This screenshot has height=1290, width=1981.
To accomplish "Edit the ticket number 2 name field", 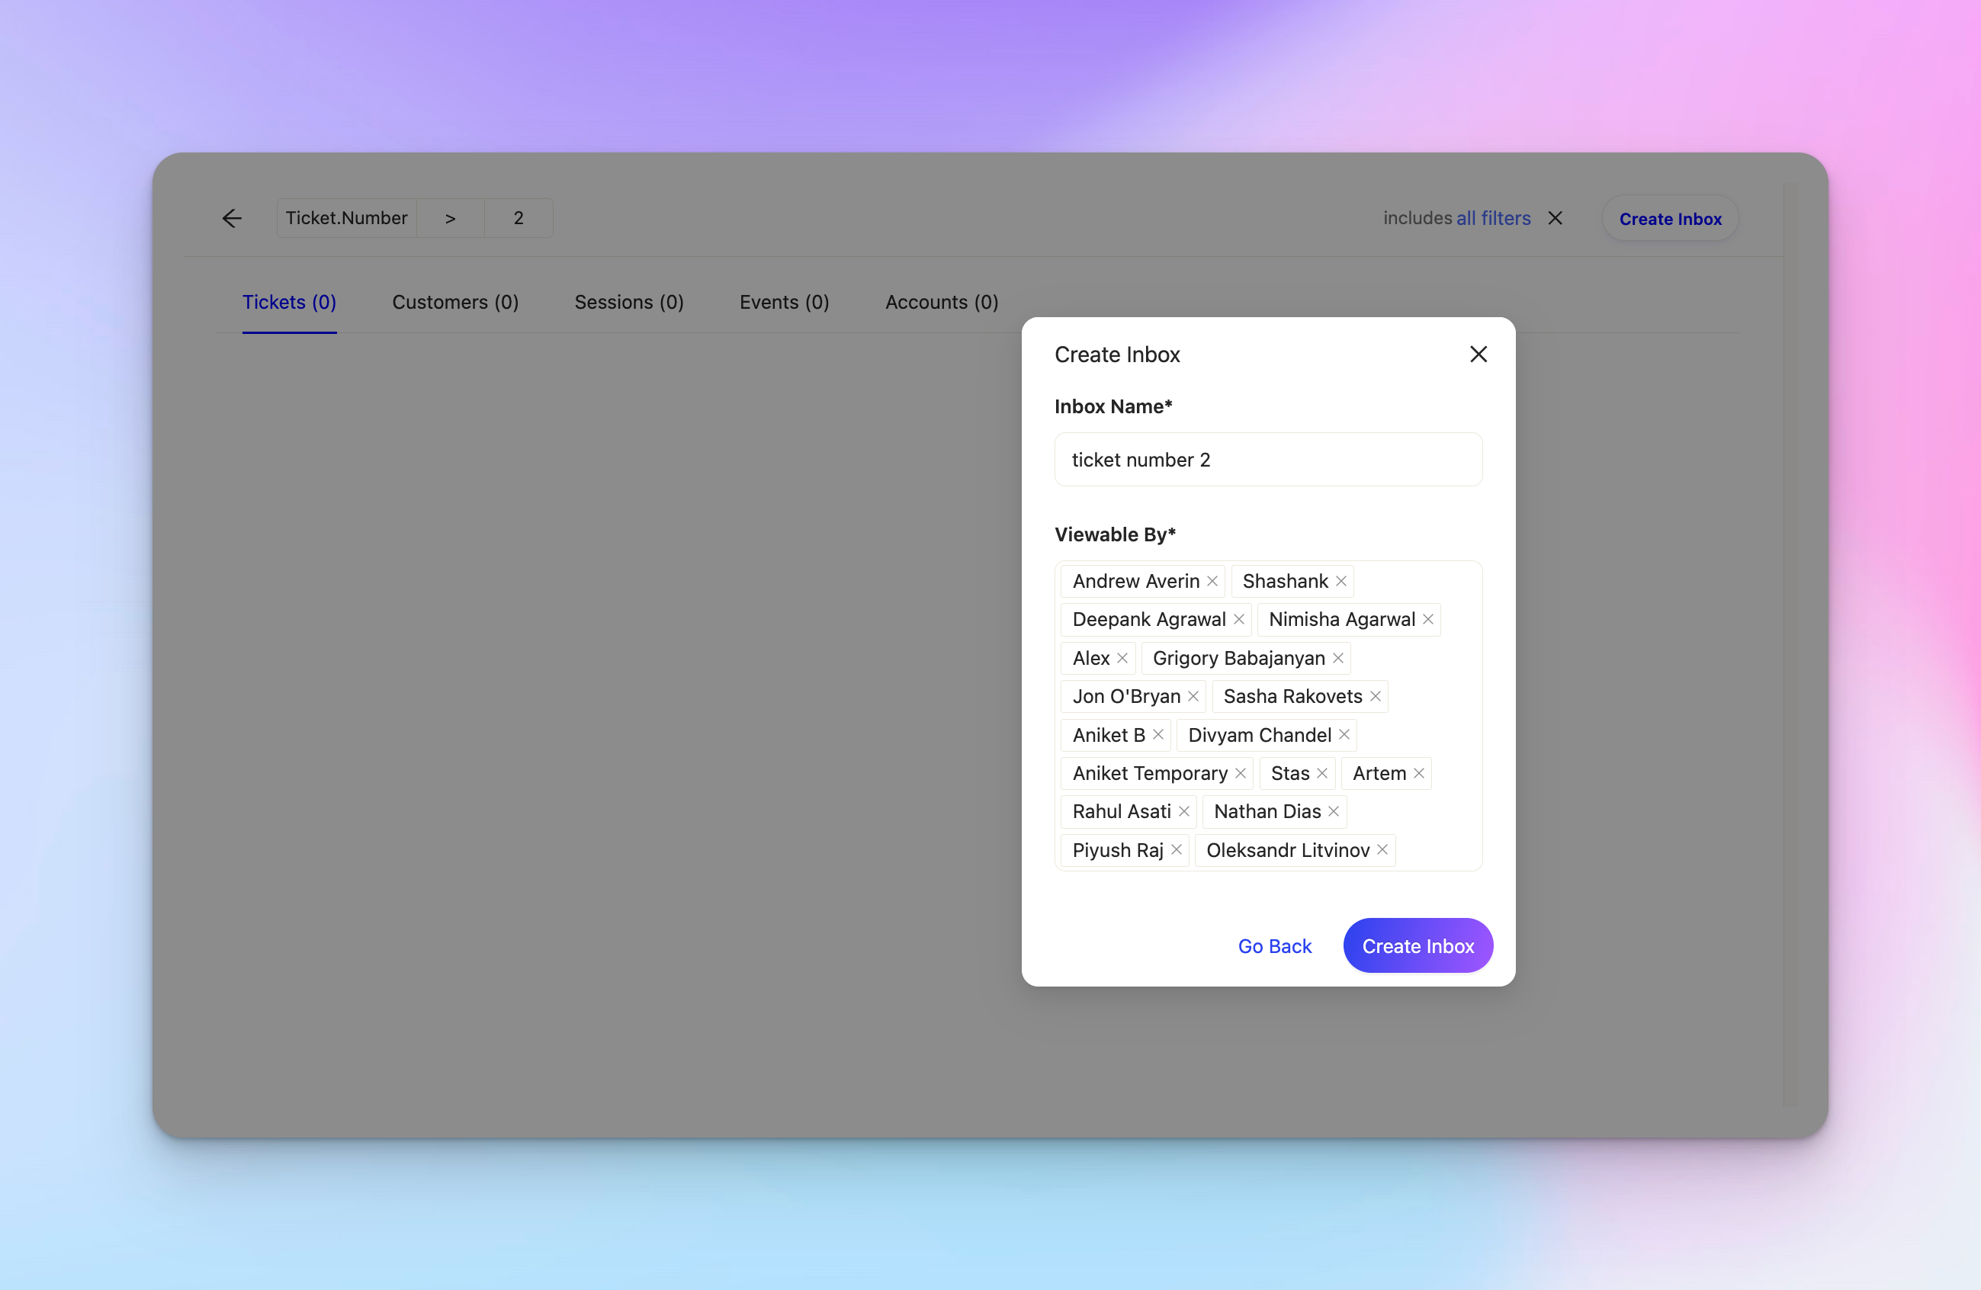I will click(x=1268, y=458).
